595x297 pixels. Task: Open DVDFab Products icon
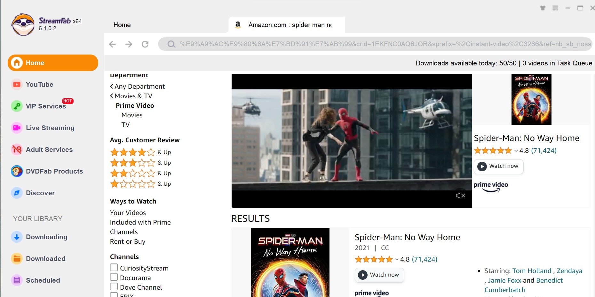pyautogui.click(x=17, y=171)
